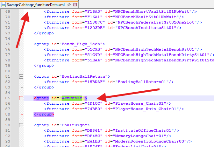Click the closing </group> tag on line 83
The height and width of the screenshot is (147, 214).
pyautogui.click(x=44, y=87)
